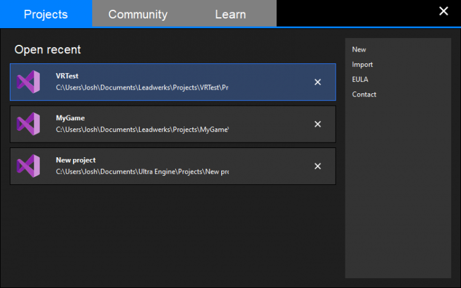This screenshot has height=288, width=461.
Task: Remove New project from the recent list
Action: coord(318,166)
